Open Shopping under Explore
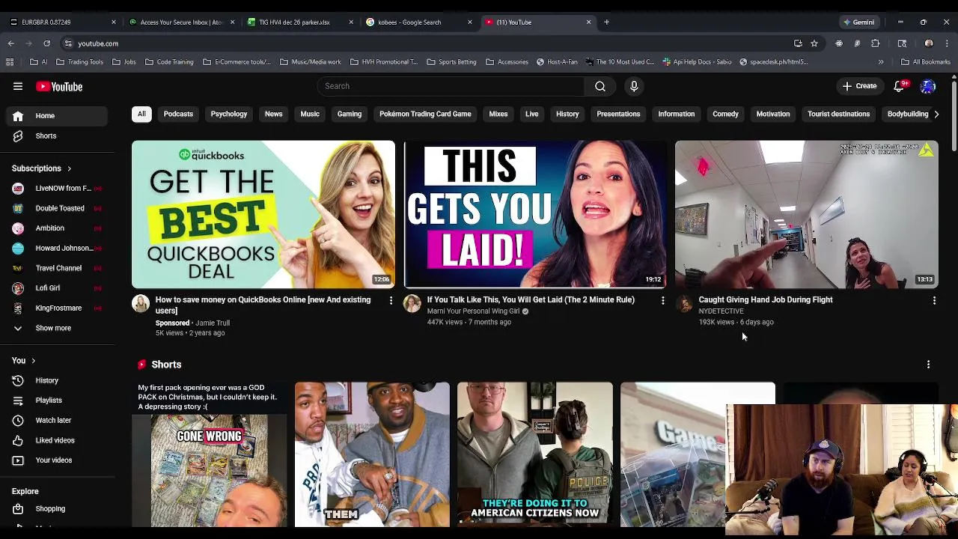The image size is (958, 539). point(57,509)
